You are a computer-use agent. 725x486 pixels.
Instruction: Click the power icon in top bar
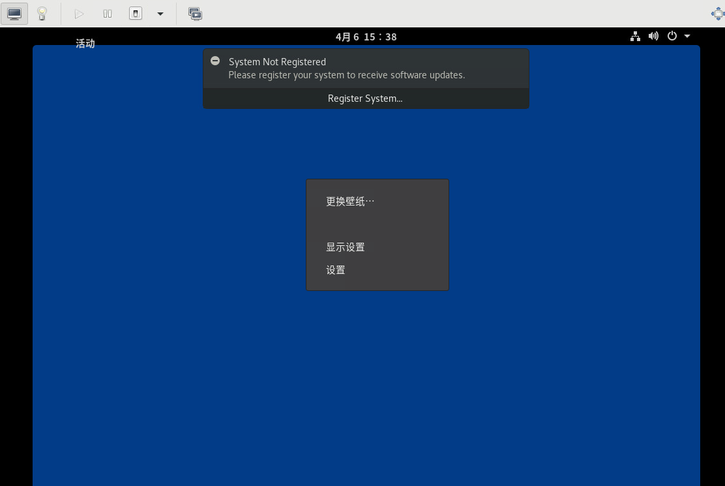[x=672, y=37]
